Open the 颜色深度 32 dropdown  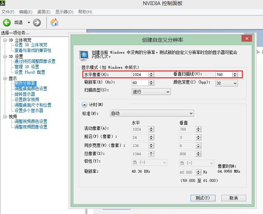click(x=226, y=83)
